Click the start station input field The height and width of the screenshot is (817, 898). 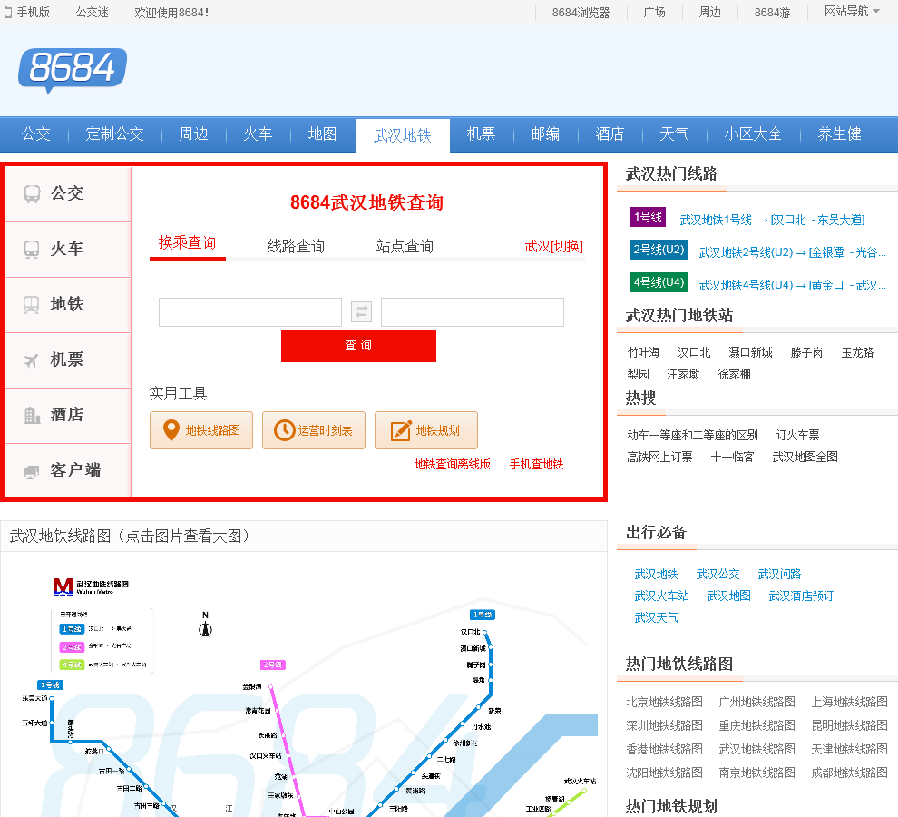[x=250, y=312]
